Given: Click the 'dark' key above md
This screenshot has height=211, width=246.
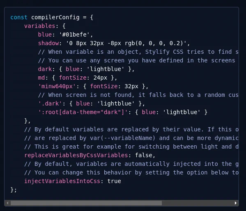Looking at the screenshot, I should [x=45, y=69].
